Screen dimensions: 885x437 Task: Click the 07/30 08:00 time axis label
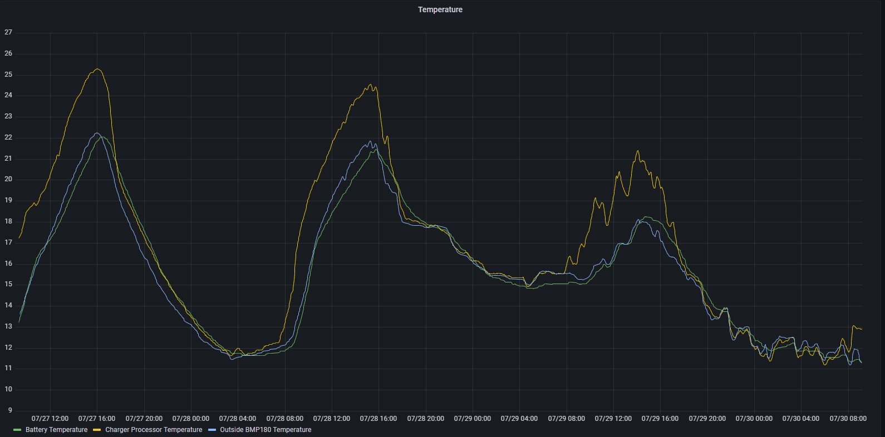(848, 419)
